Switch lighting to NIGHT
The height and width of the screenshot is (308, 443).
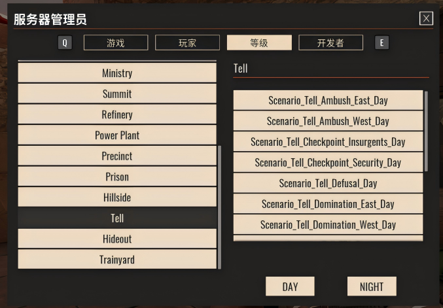tap(371, 286)
